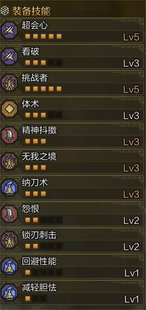Viewport: 146px width, 310px height.
Task: Select the 超会心 skill name
Action: pyautogui.click(x=35, y=26)
